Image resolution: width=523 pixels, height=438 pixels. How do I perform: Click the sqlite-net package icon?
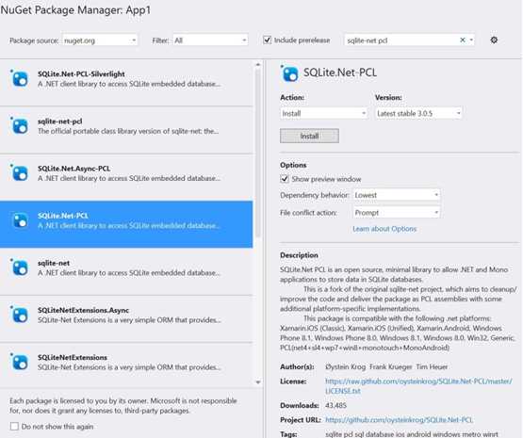point(20,268)
